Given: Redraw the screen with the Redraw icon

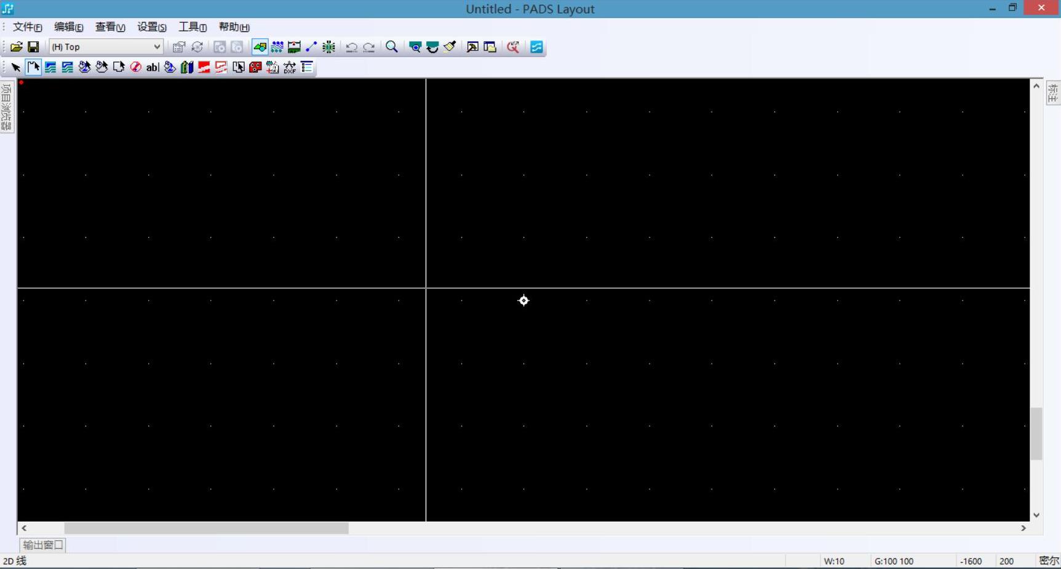Looking at the screenshot, I should 432,47.
